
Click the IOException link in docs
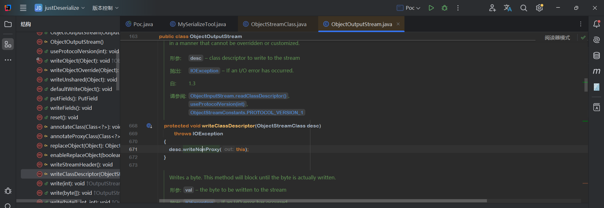[x=204, y=71]
